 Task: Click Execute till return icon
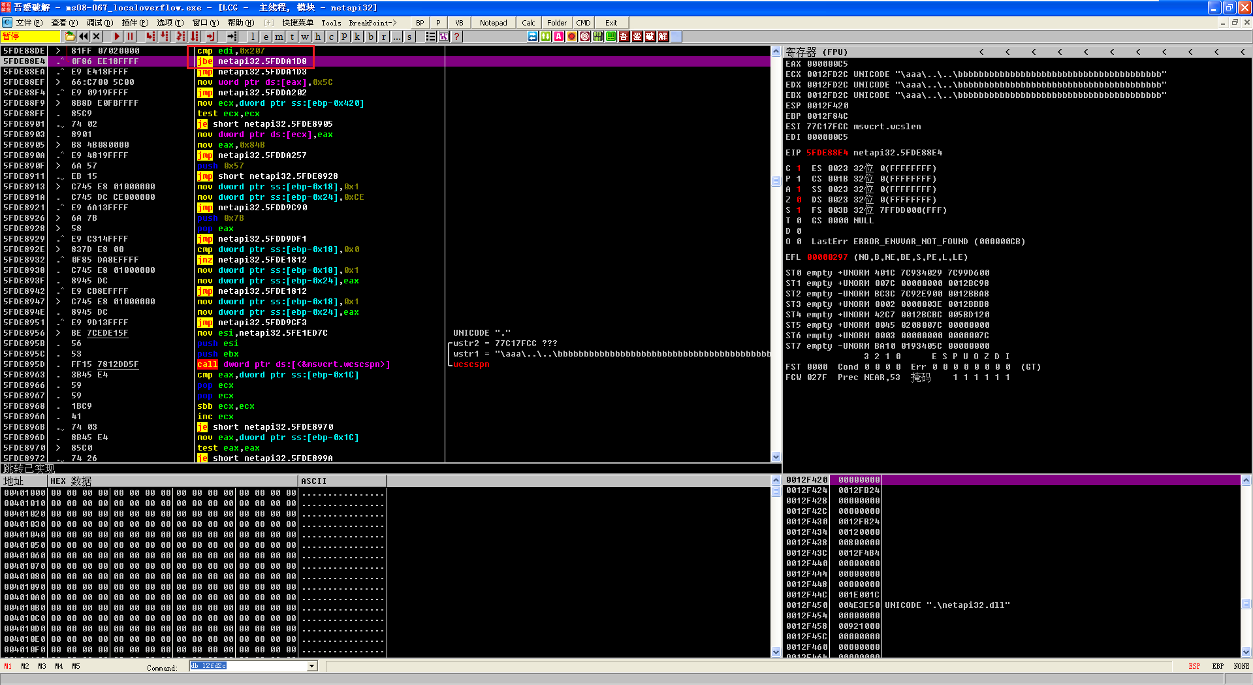tap(212, 37)
